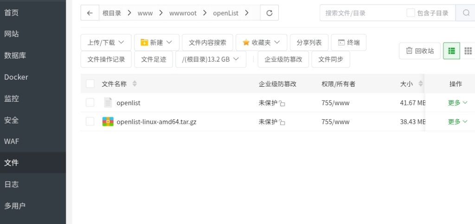
Task: Click the openlist file icon
Action: (x=108, y=102)
